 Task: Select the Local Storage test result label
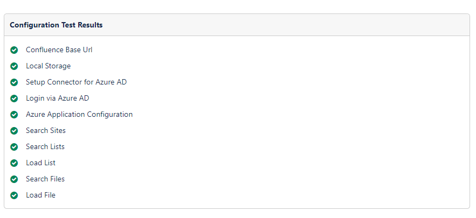(48, 66)
